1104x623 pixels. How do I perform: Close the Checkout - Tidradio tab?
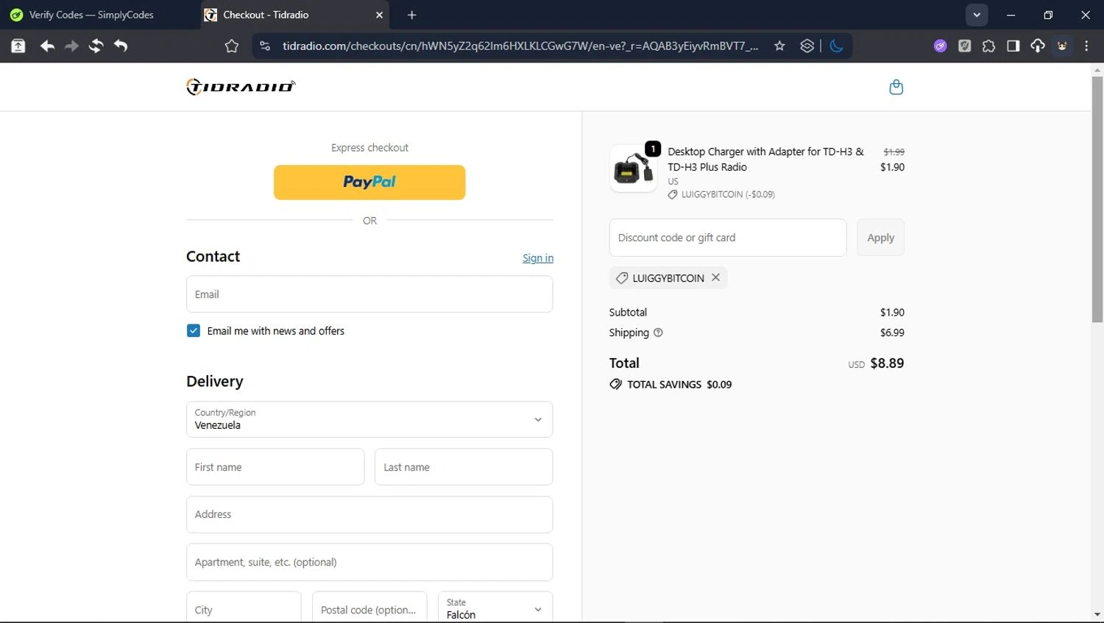tap(379, 15)
